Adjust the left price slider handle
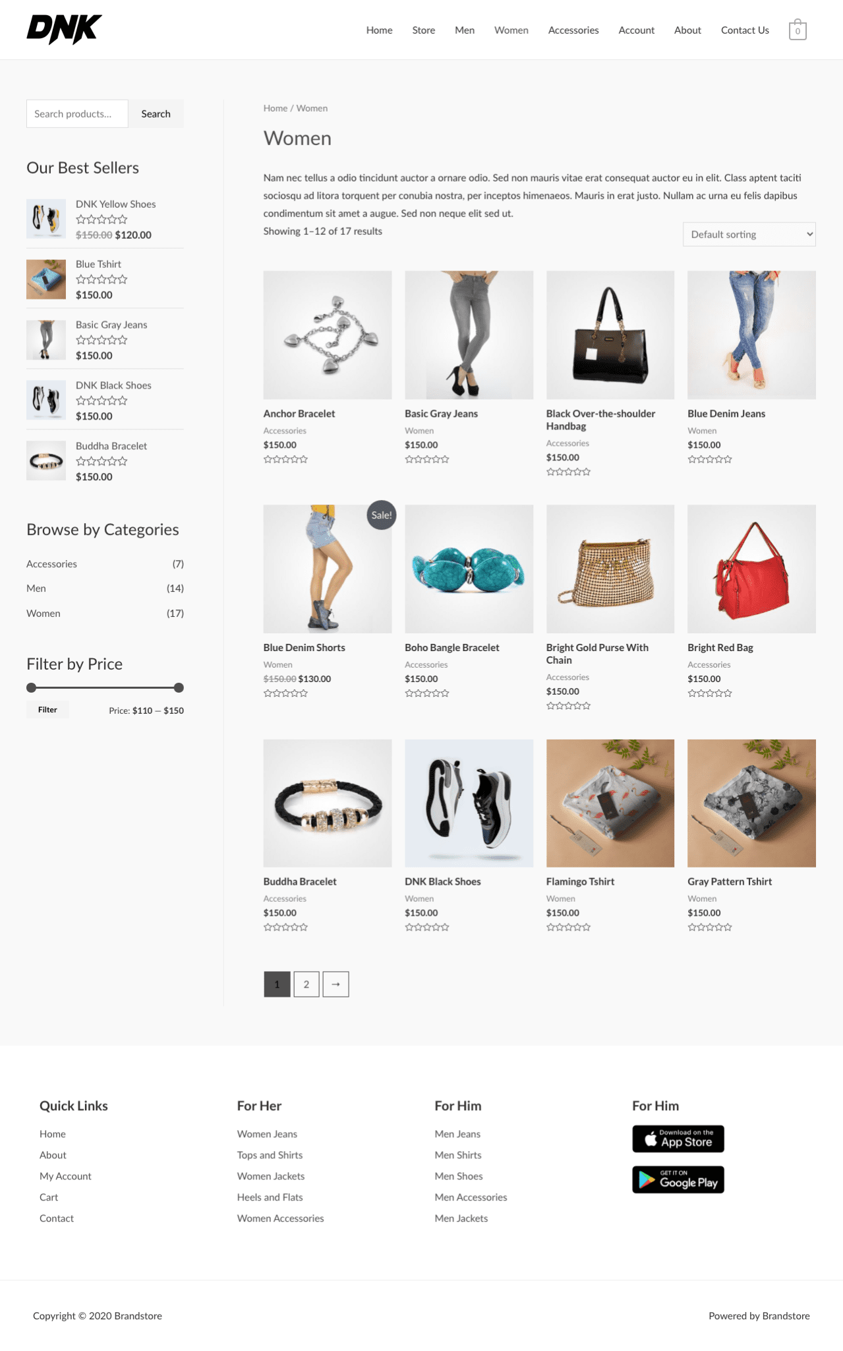843x1351 pixels. point(31,687)
